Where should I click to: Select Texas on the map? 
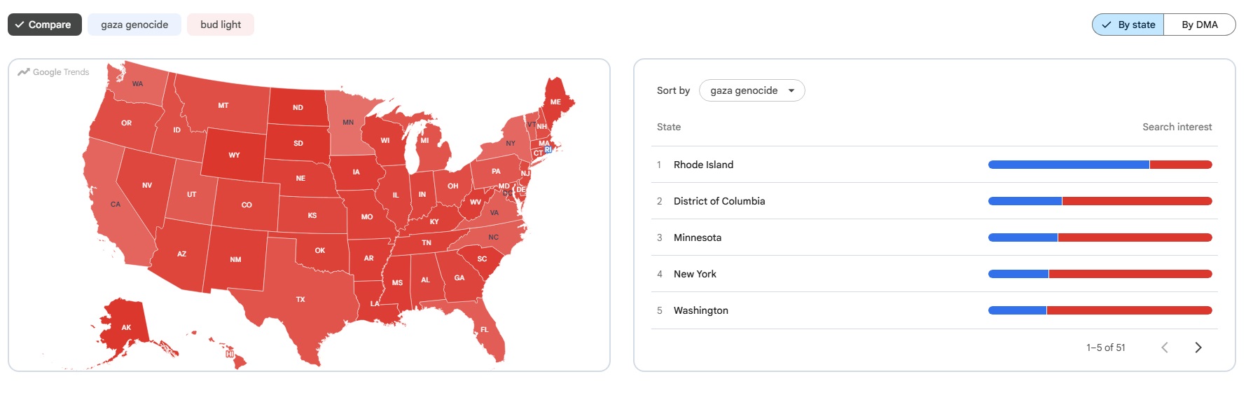(301, 299)
